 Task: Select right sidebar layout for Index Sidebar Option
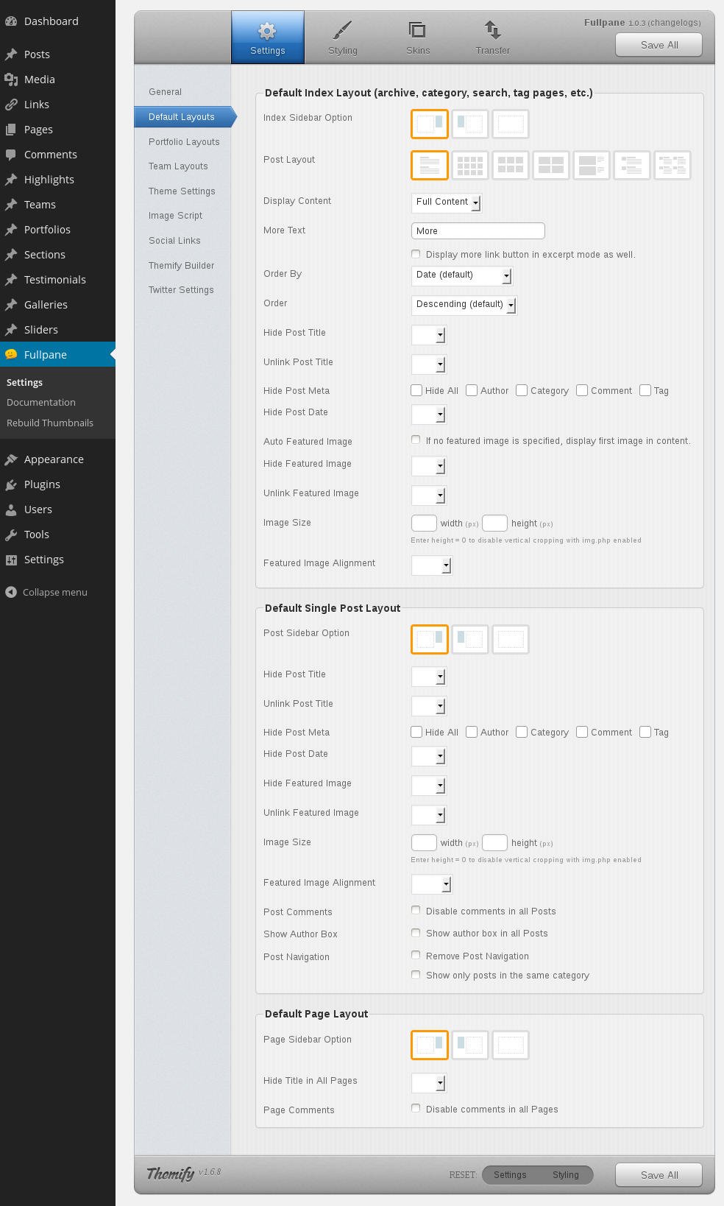(x=429, y=124)
